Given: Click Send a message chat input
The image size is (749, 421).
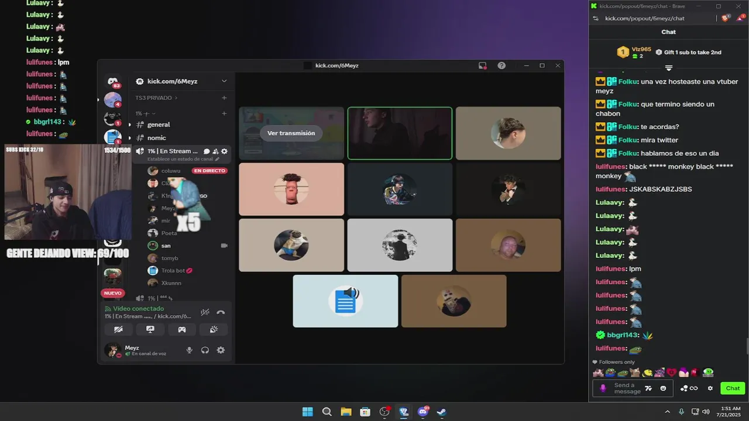Looking at the screenshot, I should [x=627, y=388].
